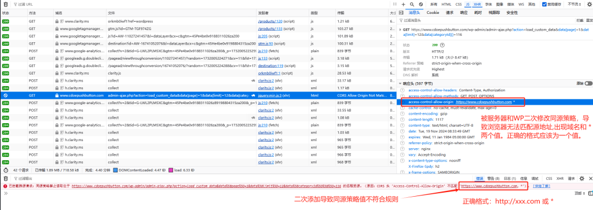The width and height of the screenshot is (593, 210).
Task: Filter console by 警告 (8) warnings
Action: click(493, 178)
